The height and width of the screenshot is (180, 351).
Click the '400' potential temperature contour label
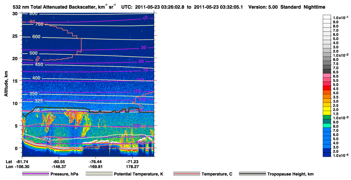click(x=36, y=78)
